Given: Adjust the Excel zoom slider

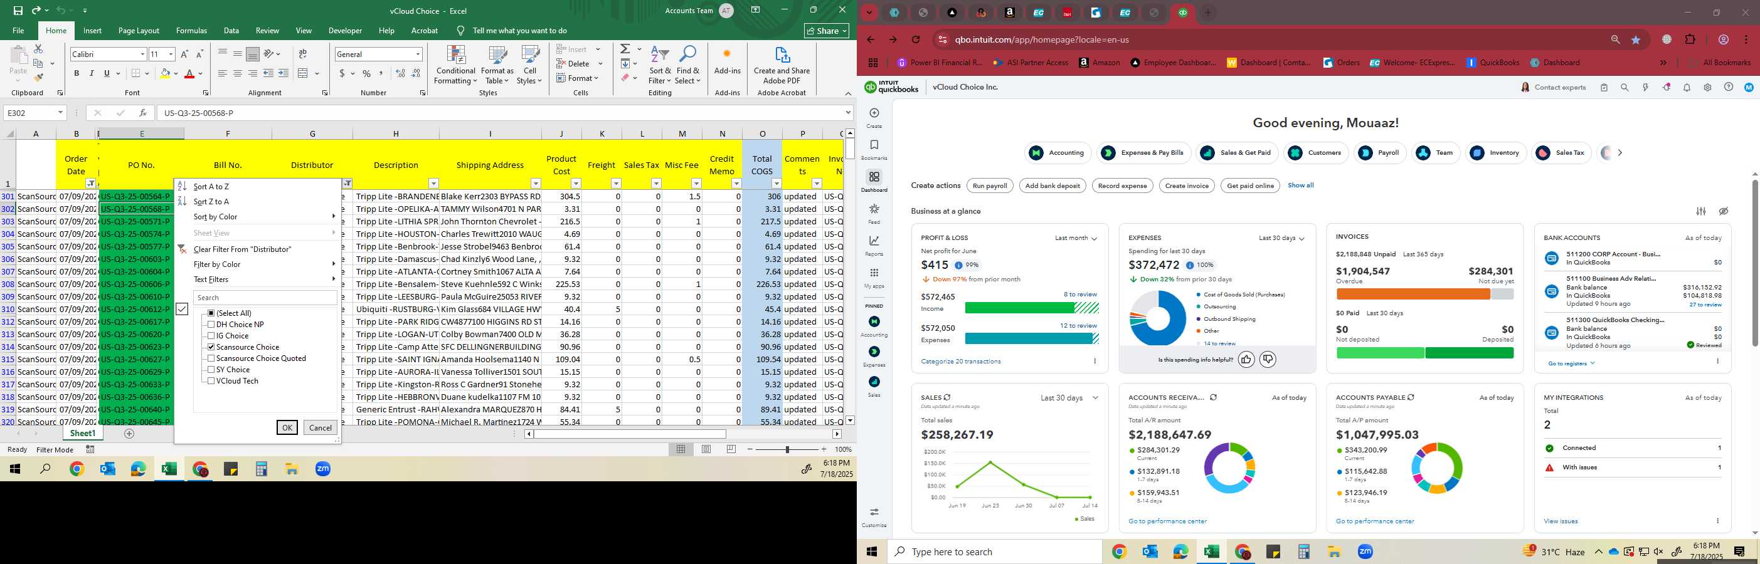Looking at the screenshot, I should coord(787,449).
